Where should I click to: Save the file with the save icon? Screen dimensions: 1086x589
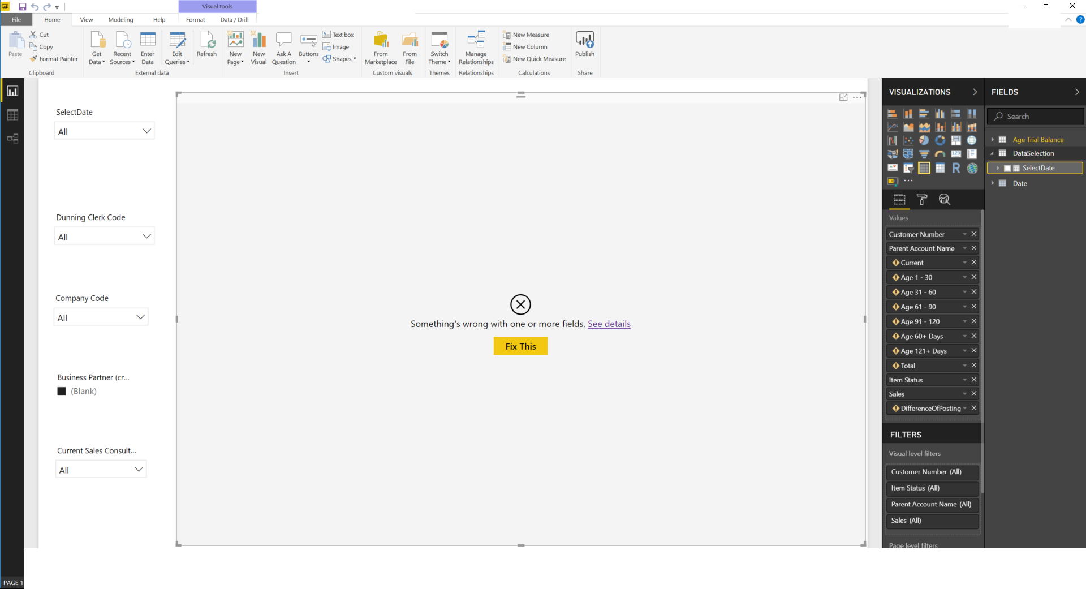[x=23, y=7]
